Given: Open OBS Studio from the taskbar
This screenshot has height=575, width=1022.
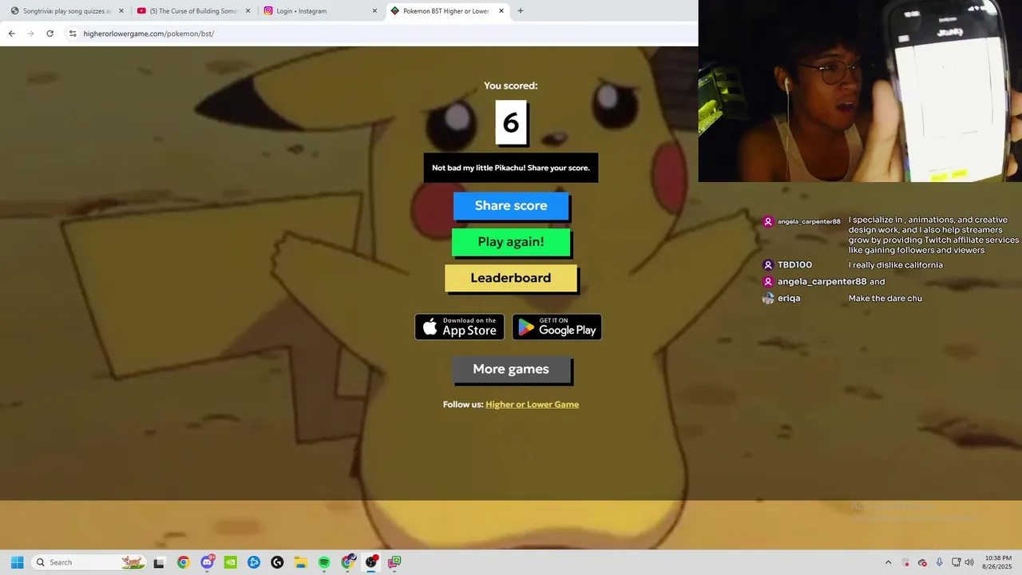Looking at the screenshot, I should click(x=371, y=562).
